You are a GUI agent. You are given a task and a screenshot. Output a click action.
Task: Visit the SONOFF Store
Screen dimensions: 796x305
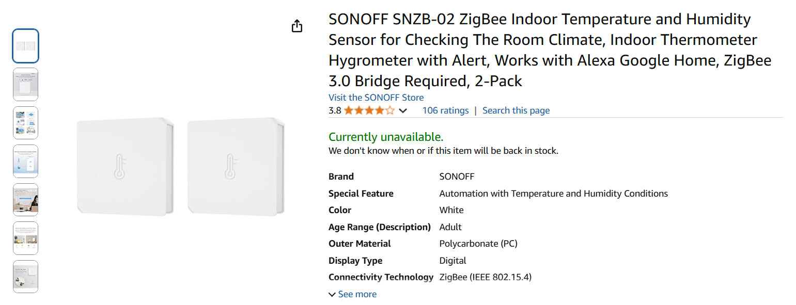pyautogui.click(x=376, y=98)
